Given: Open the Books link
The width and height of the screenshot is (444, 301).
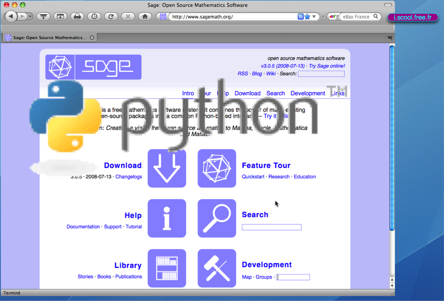Looking at the screenshot, I should [x=104, y=277].
